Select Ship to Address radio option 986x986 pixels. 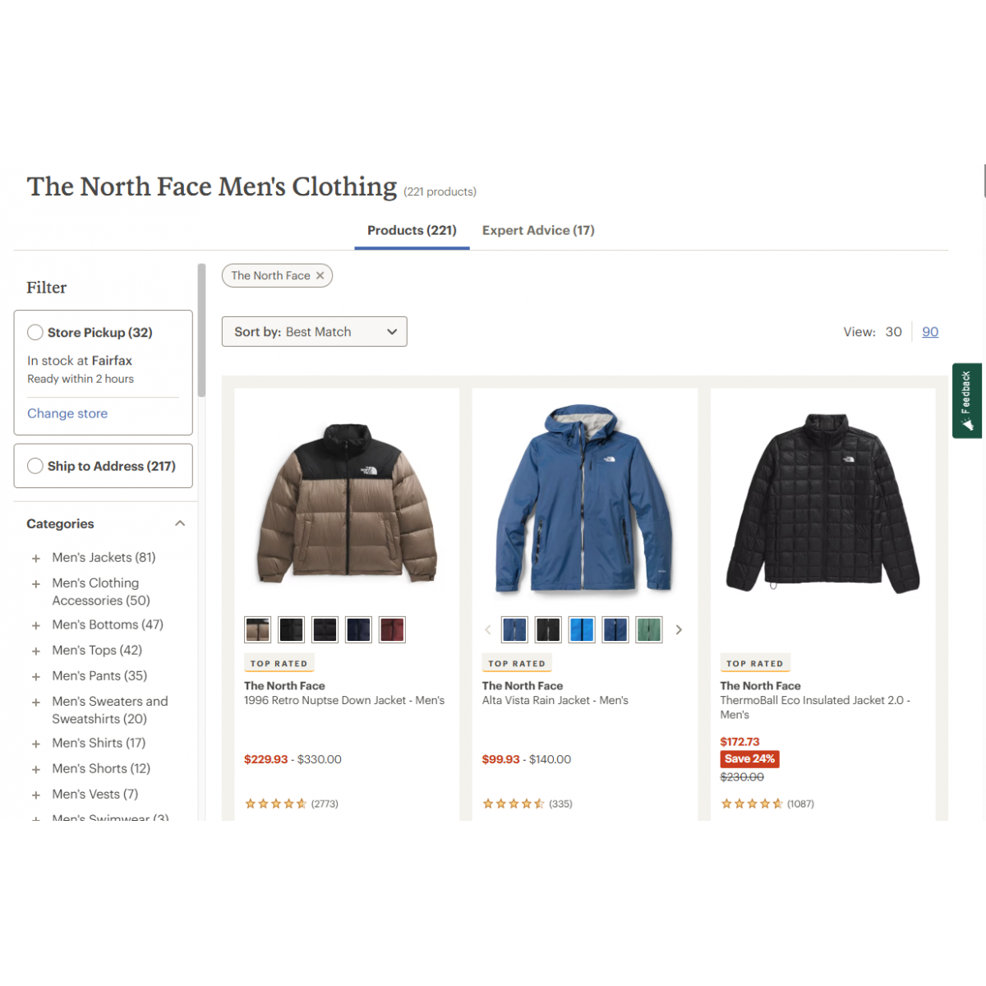coord(35,466)
